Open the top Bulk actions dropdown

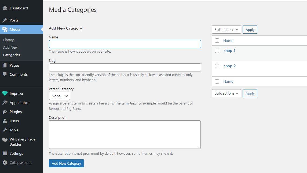coord(226,30)
